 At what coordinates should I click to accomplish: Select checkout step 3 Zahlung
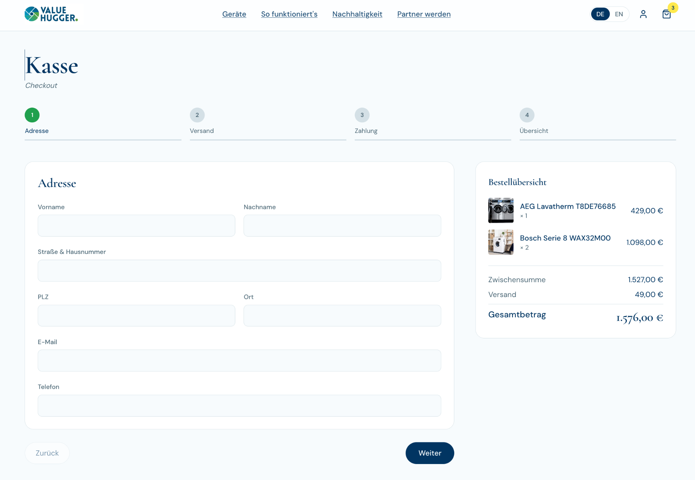click(433, 124)
